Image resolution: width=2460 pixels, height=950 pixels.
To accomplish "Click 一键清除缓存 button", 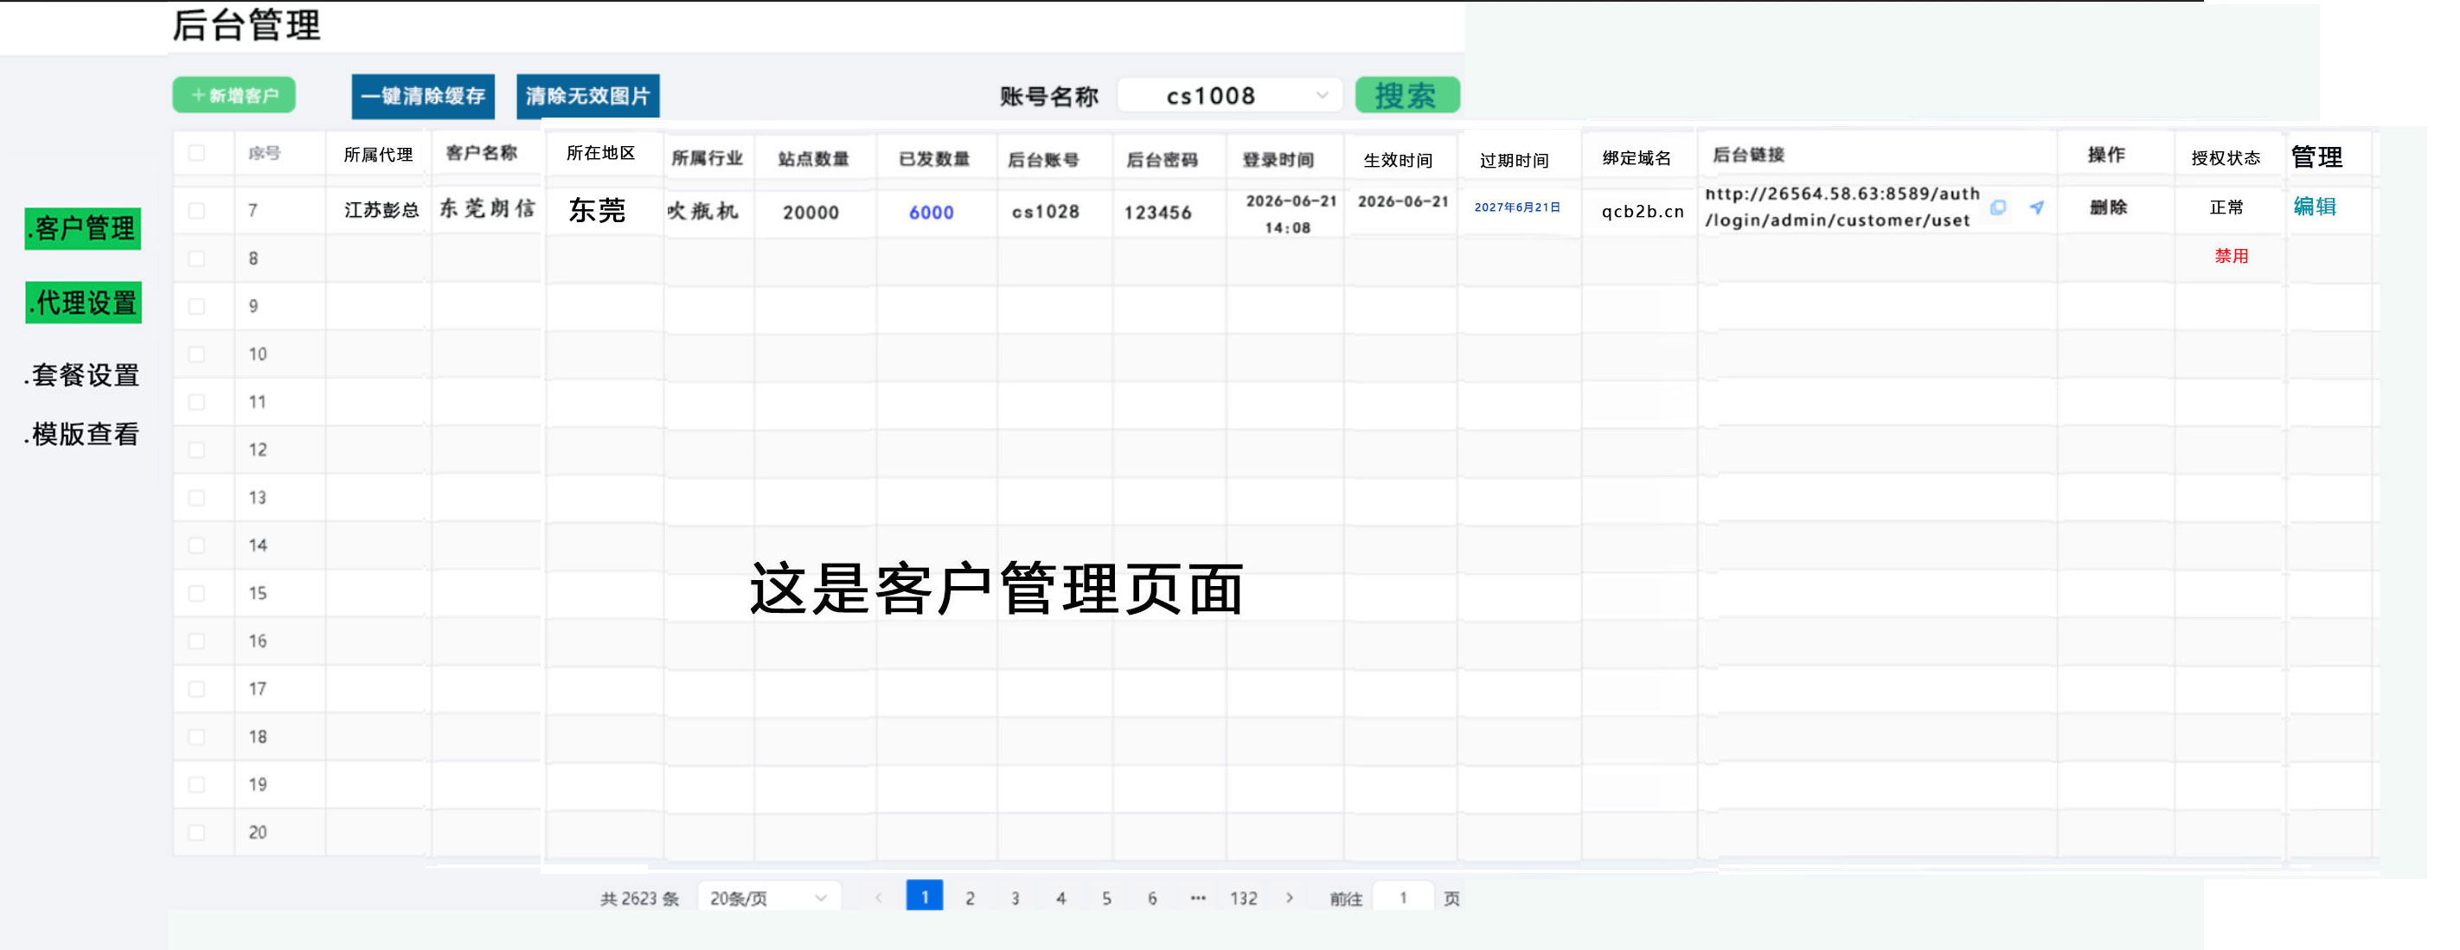I will click(423, 97).
